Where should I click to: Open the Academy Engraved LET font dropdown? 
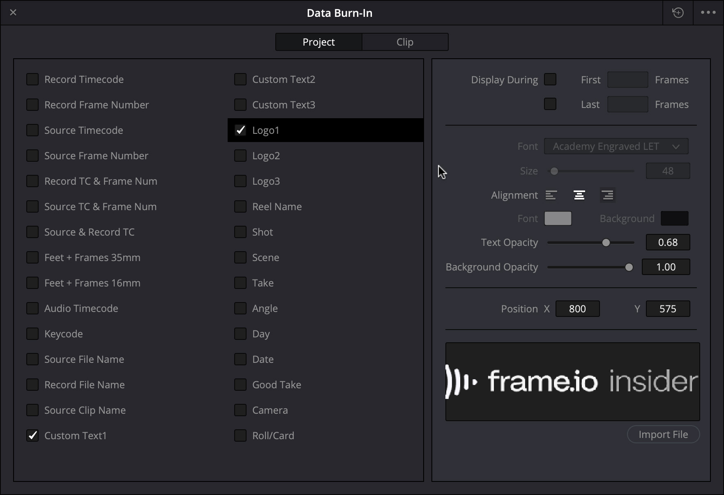(616, 146)
